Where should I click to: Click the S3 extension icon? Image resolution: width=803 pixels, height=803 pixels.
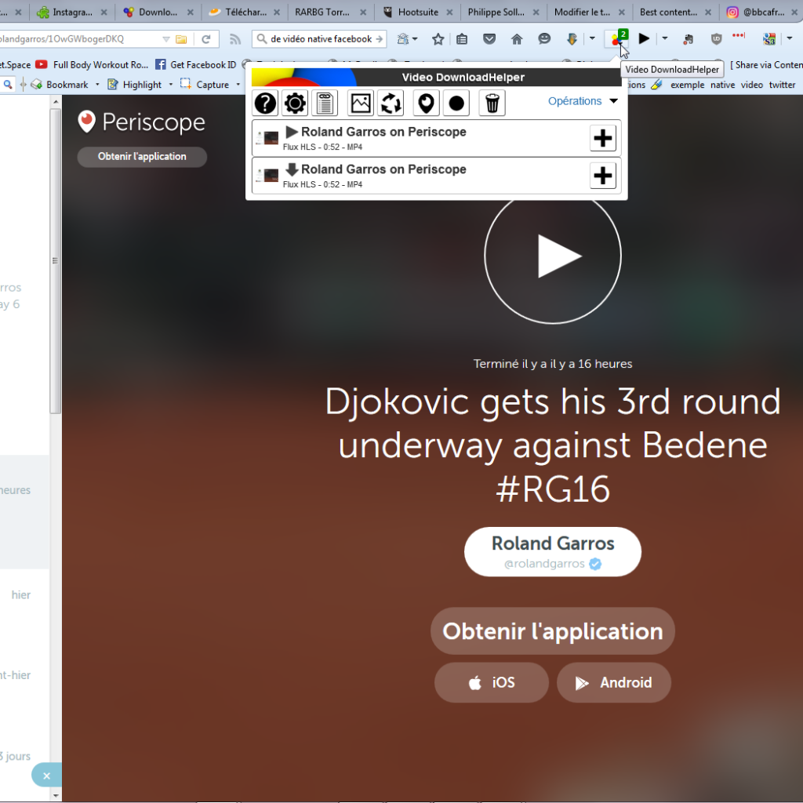click(x=769, y=39)
